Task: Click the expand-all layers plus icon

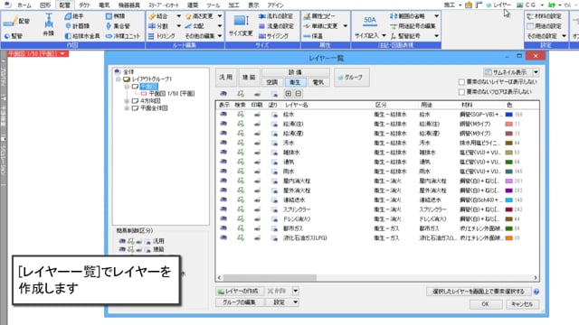Action: [x=289, y=94]
